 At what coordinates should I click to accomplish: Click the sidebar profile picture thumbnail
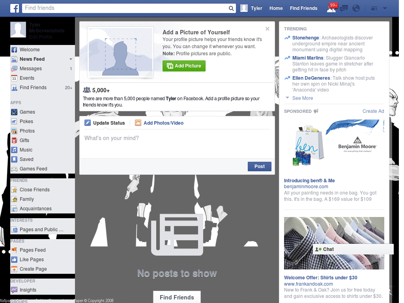(x=18, y=30)
